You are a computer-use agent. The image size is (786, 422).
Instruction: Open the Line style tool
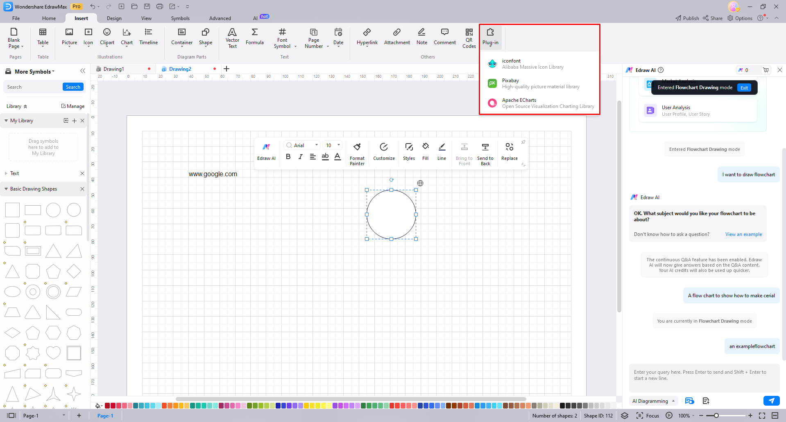click(x=442, y=151)
